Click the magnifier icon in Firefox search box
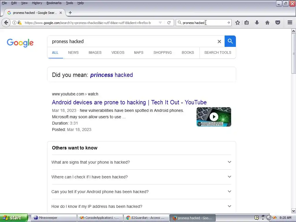Image resolution: width=296 pixels, height=222 pixels. click(x=180, y=23)
